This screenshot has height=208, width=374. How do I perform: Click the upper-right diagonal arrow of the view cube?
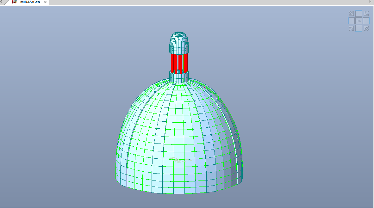click(366, 13)
